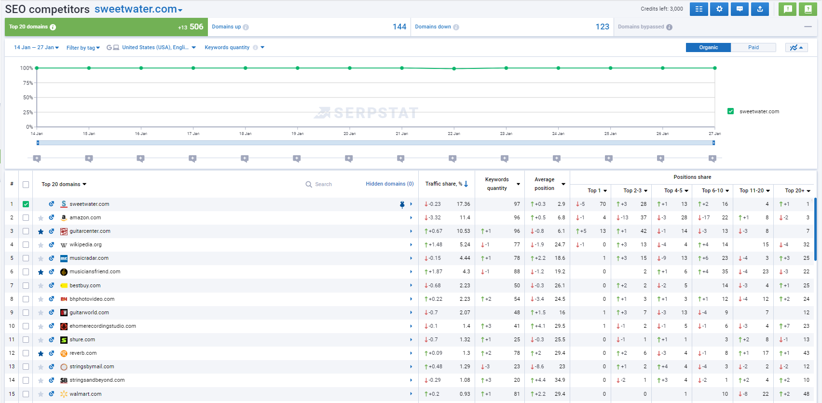The image size is (822, 403).
Task: Click the green feedback exclamation button
Action: [x=788, y=9]
